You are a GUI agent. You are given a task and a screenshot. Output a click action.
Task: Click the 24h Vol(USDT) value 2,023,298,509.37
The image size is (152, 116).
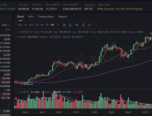72,9
